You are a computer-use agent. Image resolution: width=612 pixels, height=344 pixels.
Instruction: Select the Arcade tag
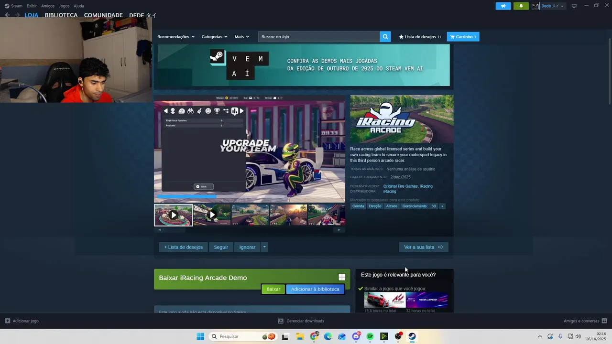[x=392, y=206]
